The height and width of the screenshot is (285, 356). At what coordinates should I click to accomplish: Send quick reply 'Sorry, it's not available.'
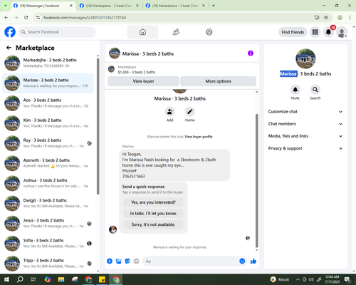click(x=153, y=224)
